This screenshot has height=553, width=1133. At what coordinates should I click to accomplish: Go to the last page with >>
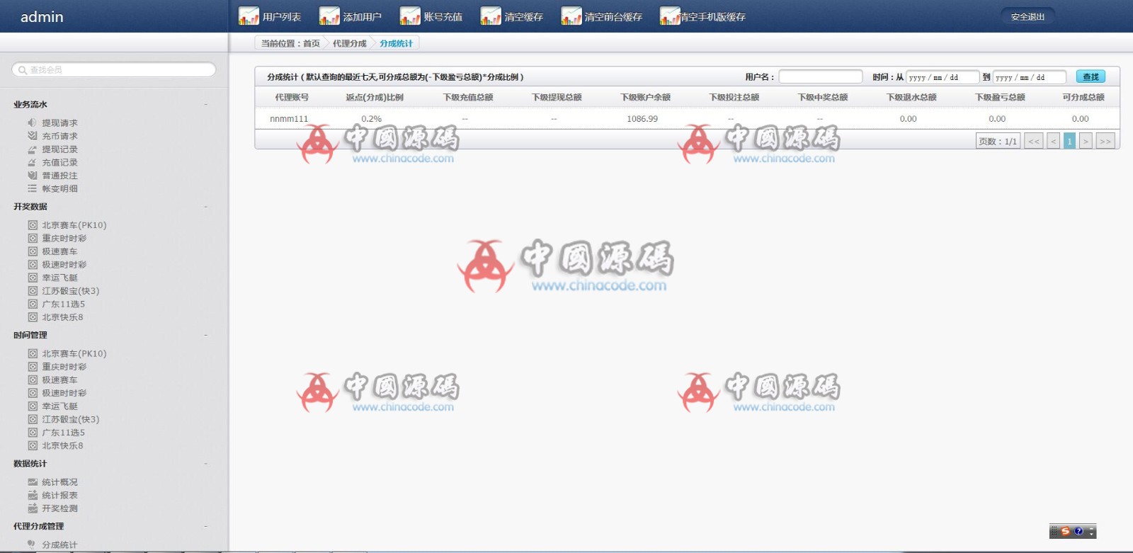pyautogui.click(x=1105, y=141)
